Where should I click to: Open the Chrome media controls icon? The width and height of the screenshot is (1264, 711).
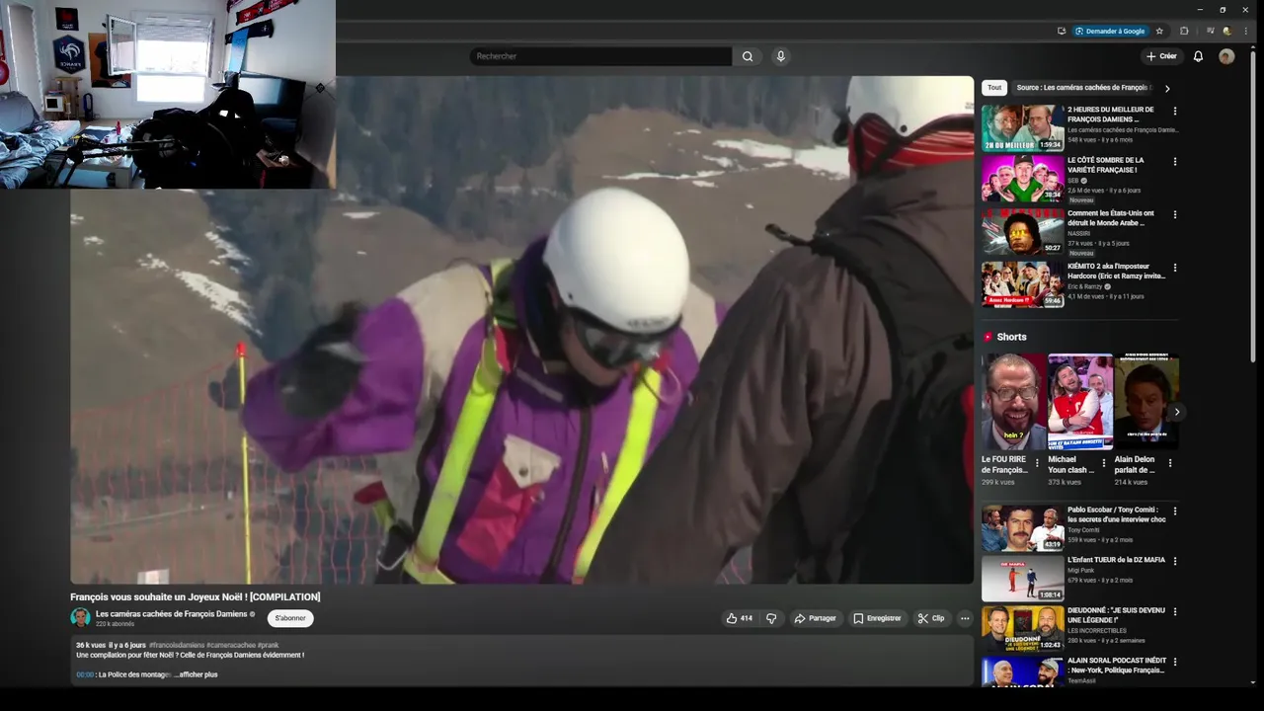click(1210, 31)
